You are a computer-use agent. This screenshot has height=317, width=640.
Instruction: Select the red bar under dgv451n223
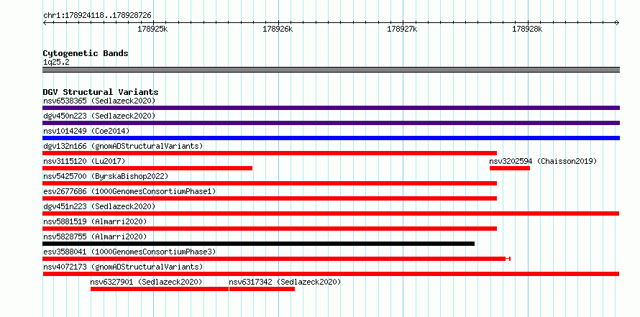pyautogui.click(x=331, y=213)
